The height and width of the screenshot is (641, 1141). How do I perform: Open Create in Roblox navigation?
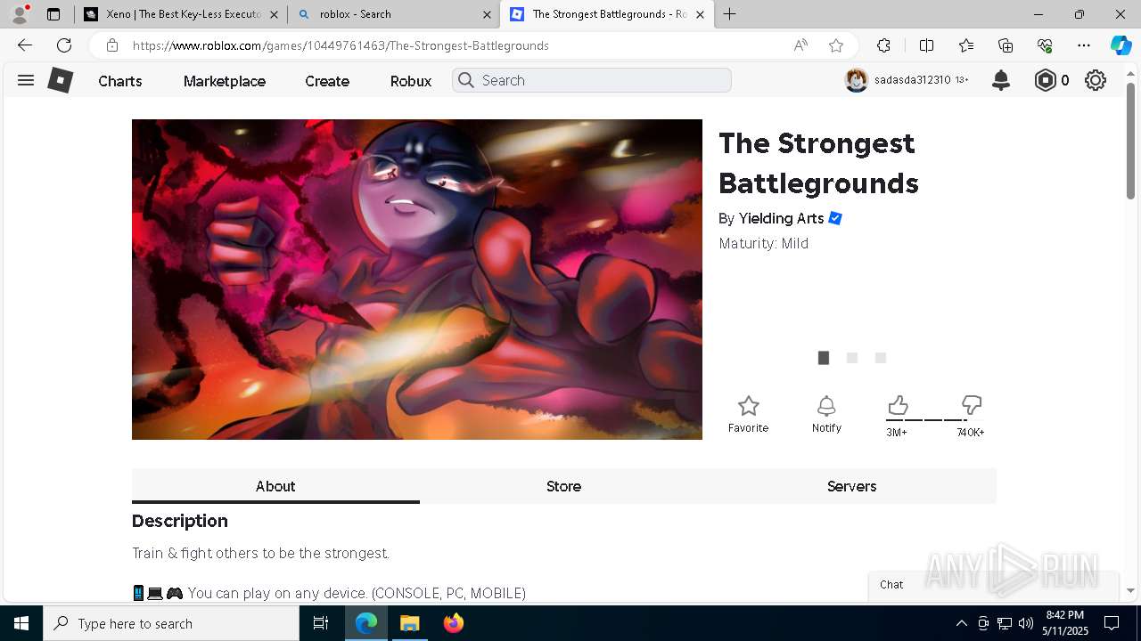tap(327, 81)
